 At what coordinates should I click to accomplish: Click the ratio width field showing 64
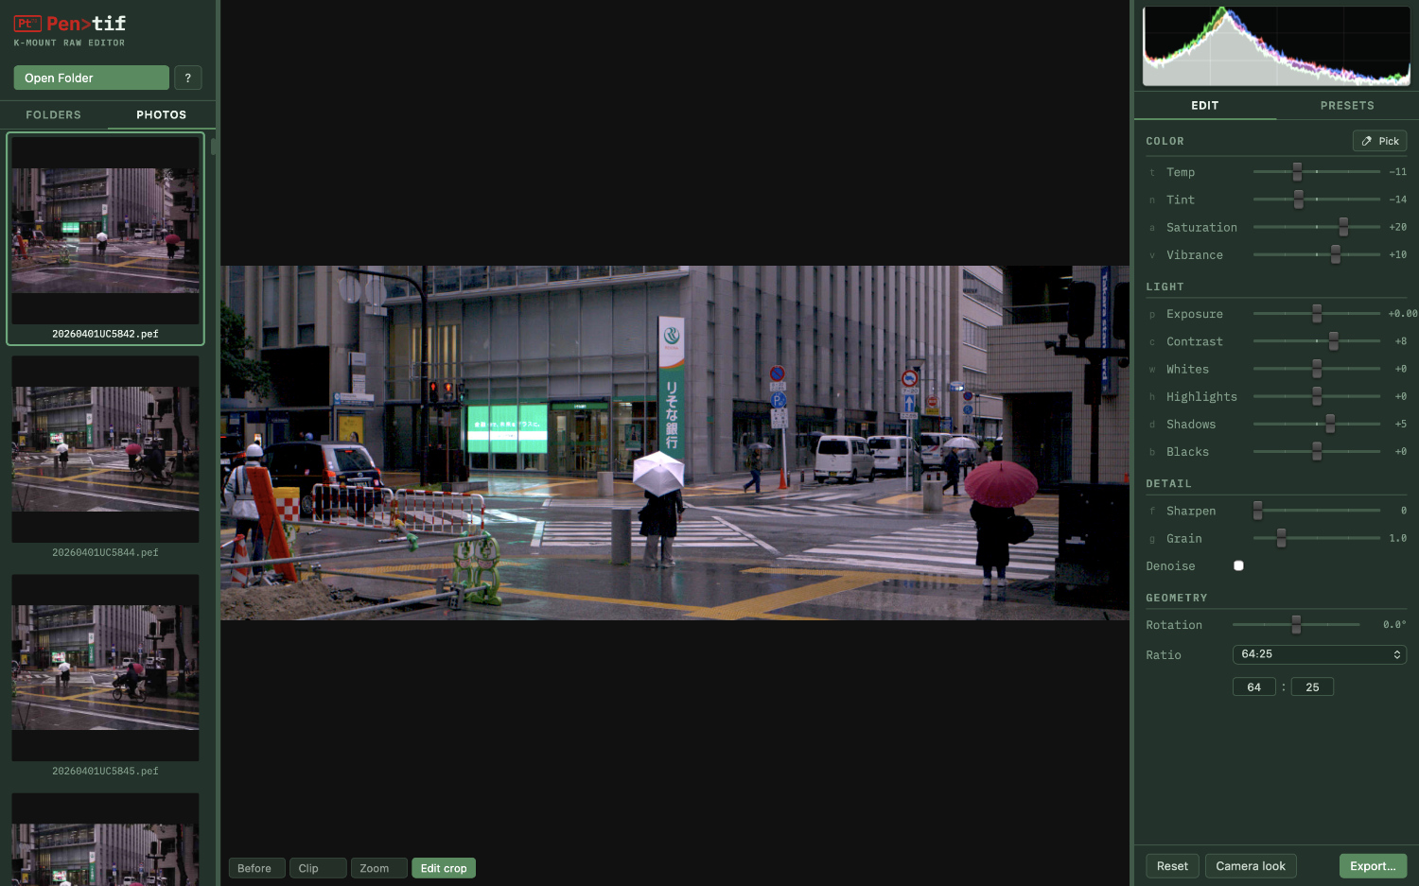click(x=1253, y=687)
